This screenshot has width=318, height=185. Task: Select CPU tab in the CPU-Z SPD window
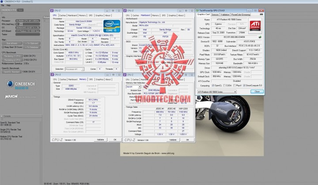(128, 79)
